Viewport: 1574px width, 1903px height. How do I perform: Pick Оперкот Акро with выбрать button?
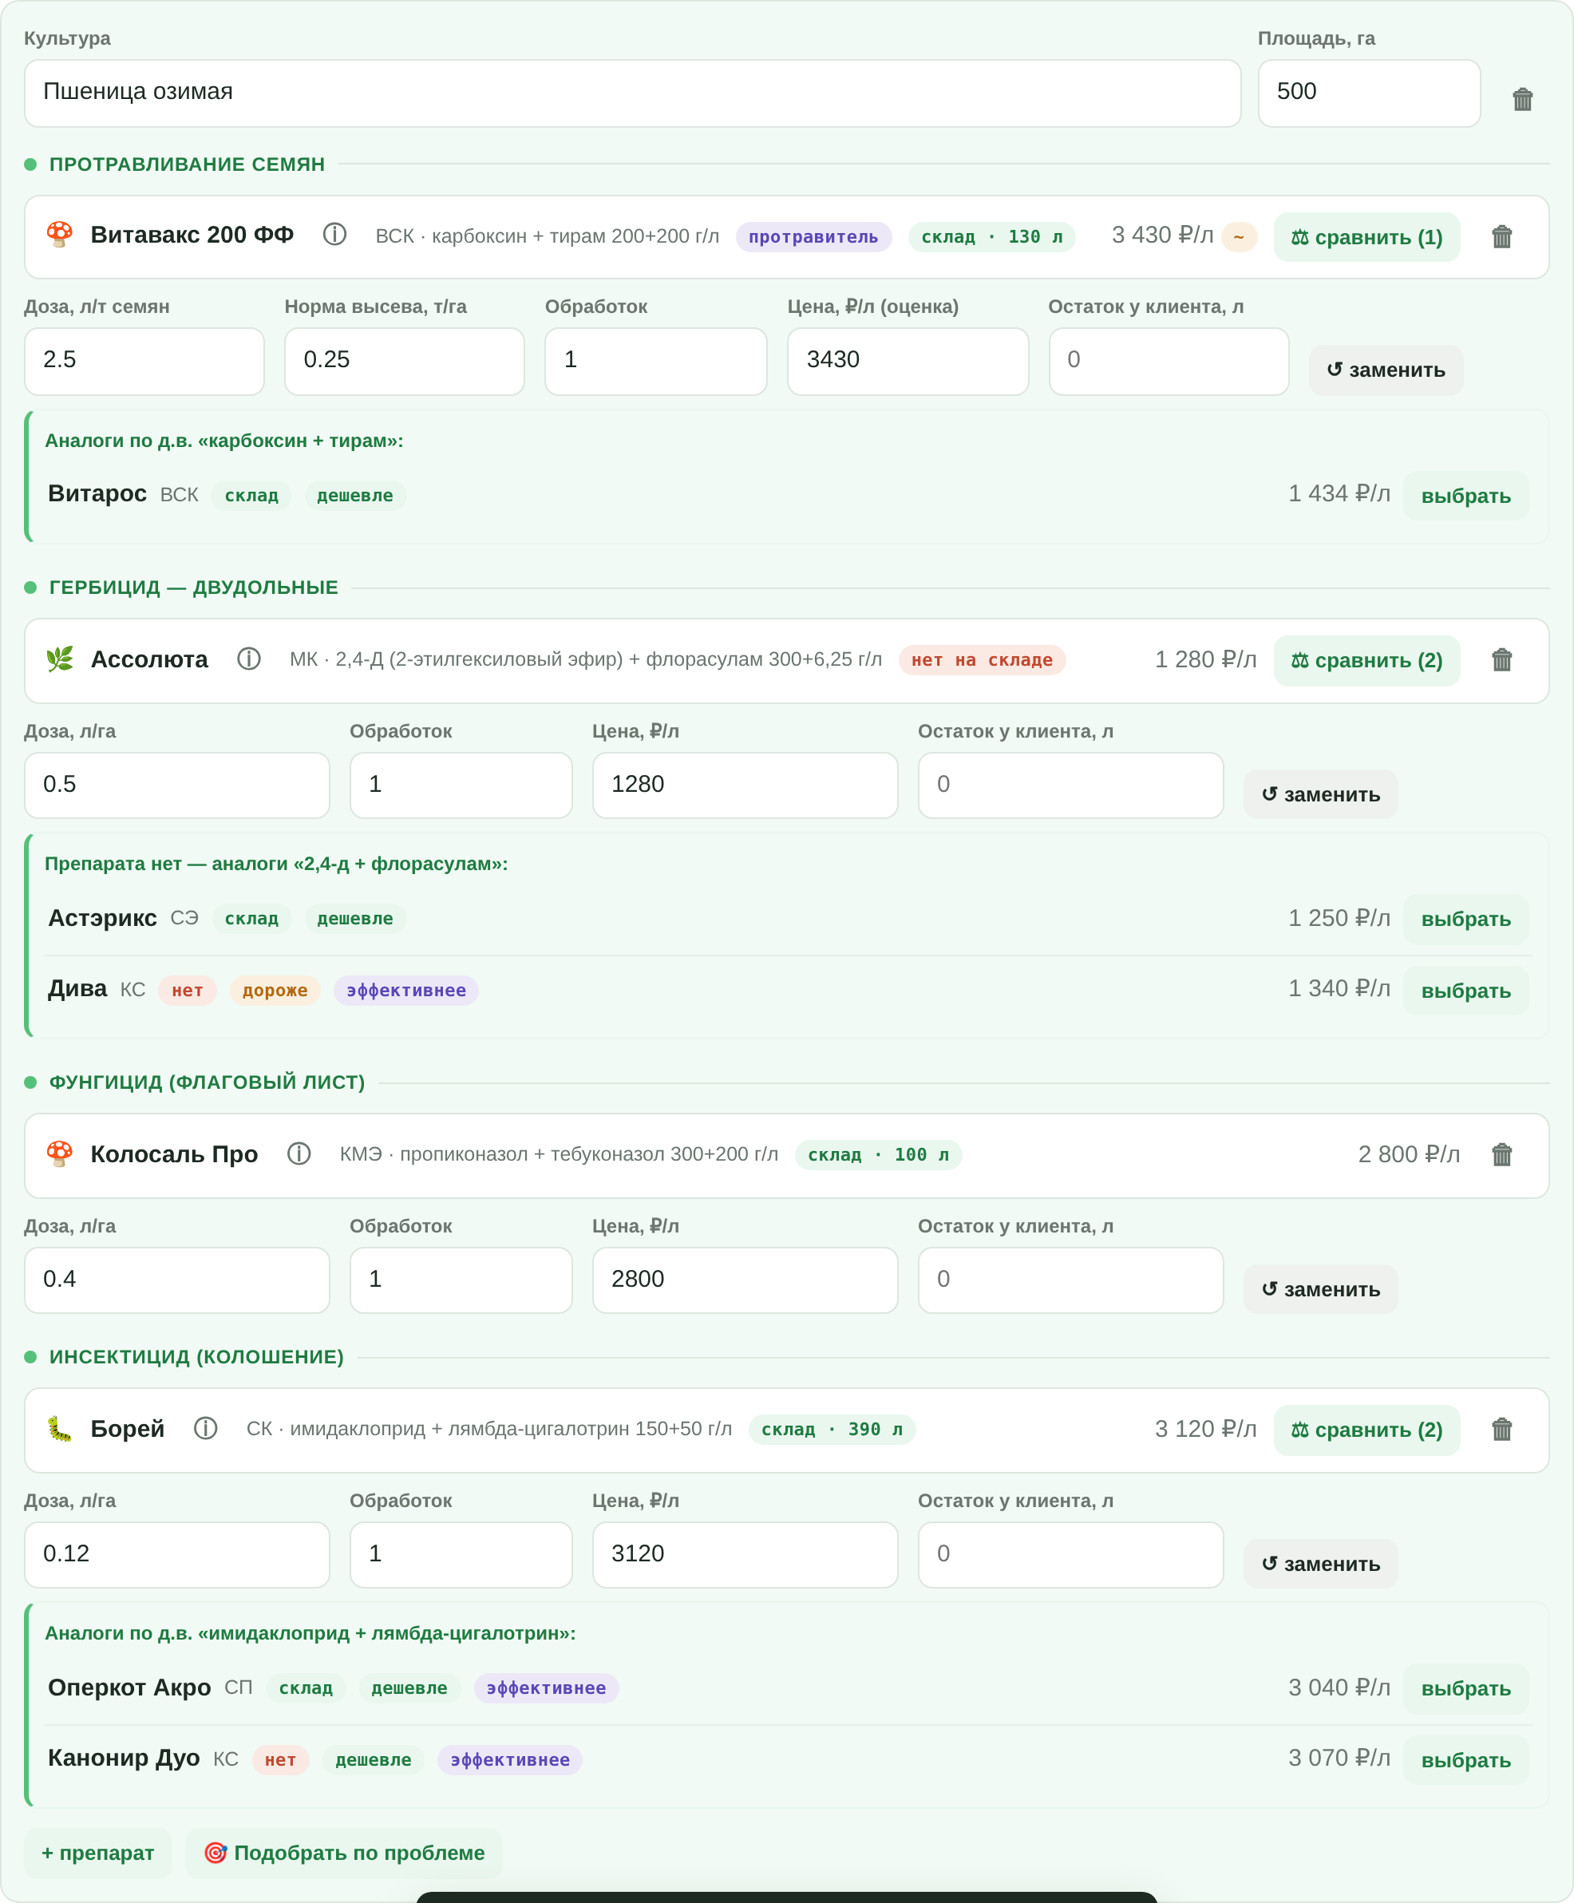point(1465,1688)
